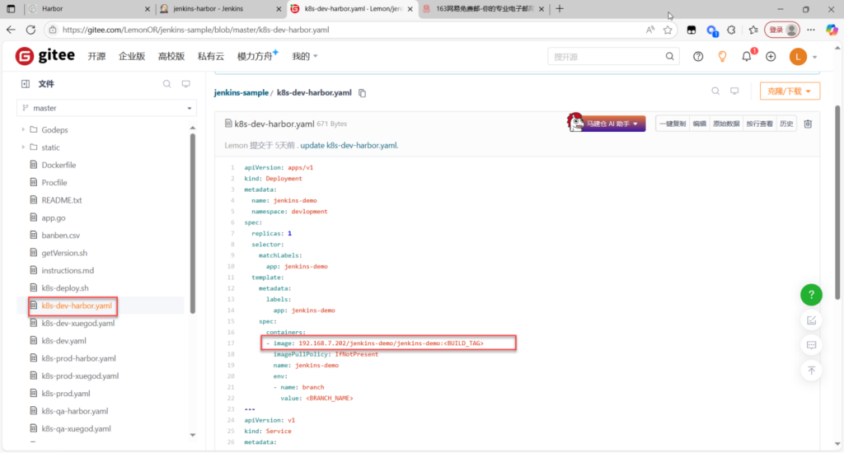Image resolution: width=844 pixels, height=453 pixels.
Task: Switch to the jenkins-harbor Jenkins tab
Action: pyautogui.click(x=217, y=8)
